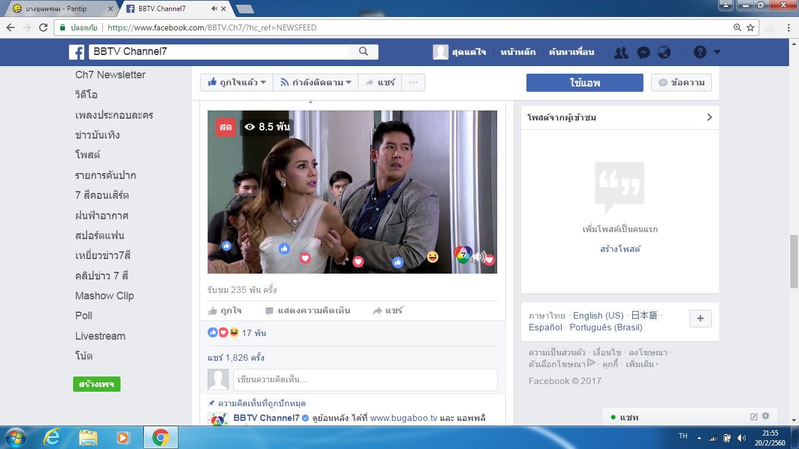Click the live video thumbnail
Screen dimensions: 799x449
point(352,192)
